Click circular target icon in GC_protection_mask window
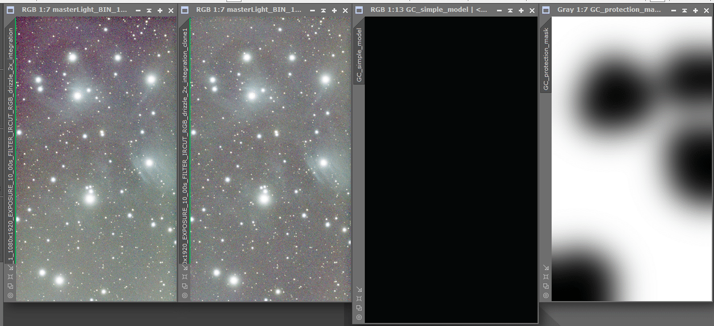The width and height of the screenshot is (714, 326). pyautogui.click(x=546, y=295)
